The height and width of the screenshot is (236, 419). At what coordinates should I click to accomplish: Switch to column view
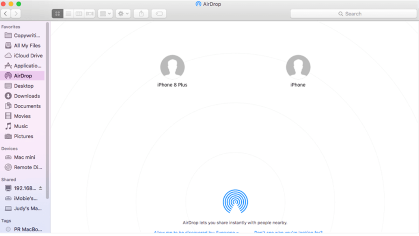[79, 13]
